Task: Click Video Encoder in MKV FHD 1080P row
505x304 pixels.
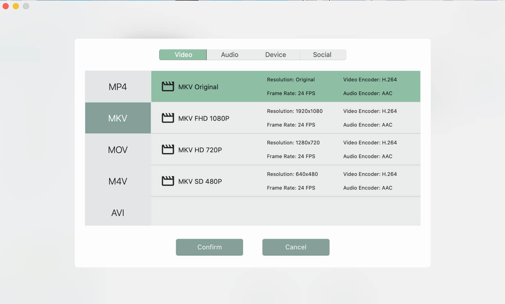Action: coord(370,111)
